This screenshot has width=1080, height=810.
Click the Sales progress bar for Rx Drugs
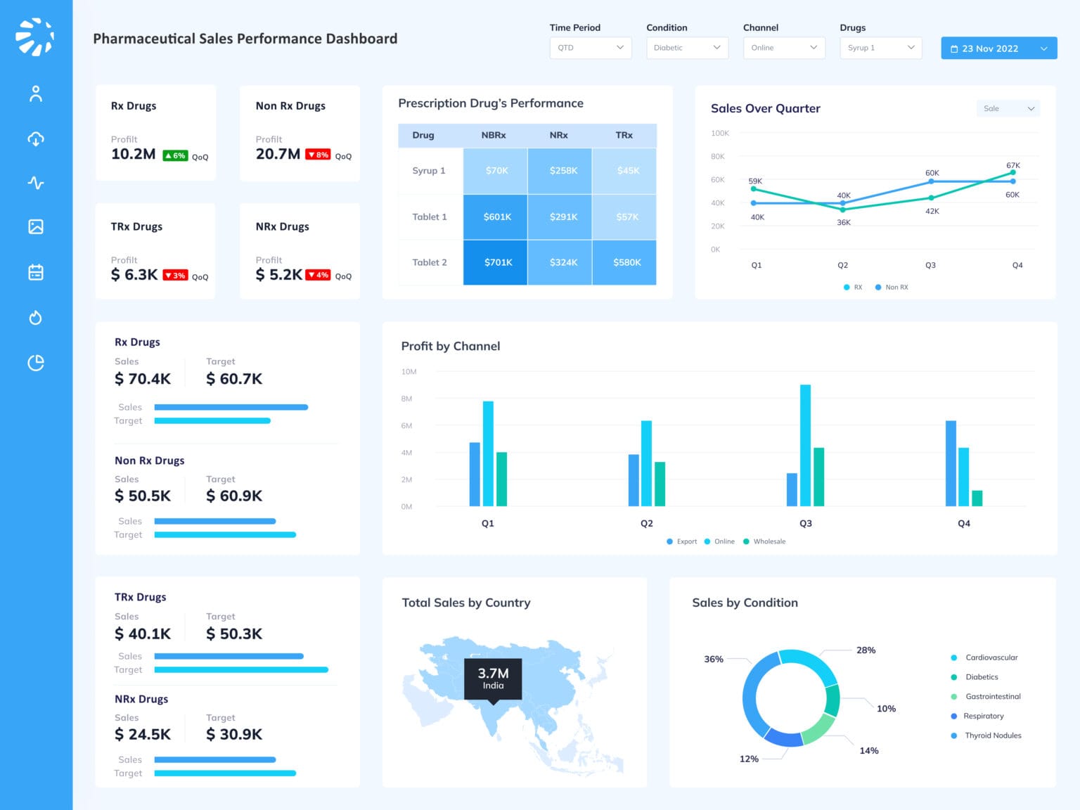(x=231, y=407)
